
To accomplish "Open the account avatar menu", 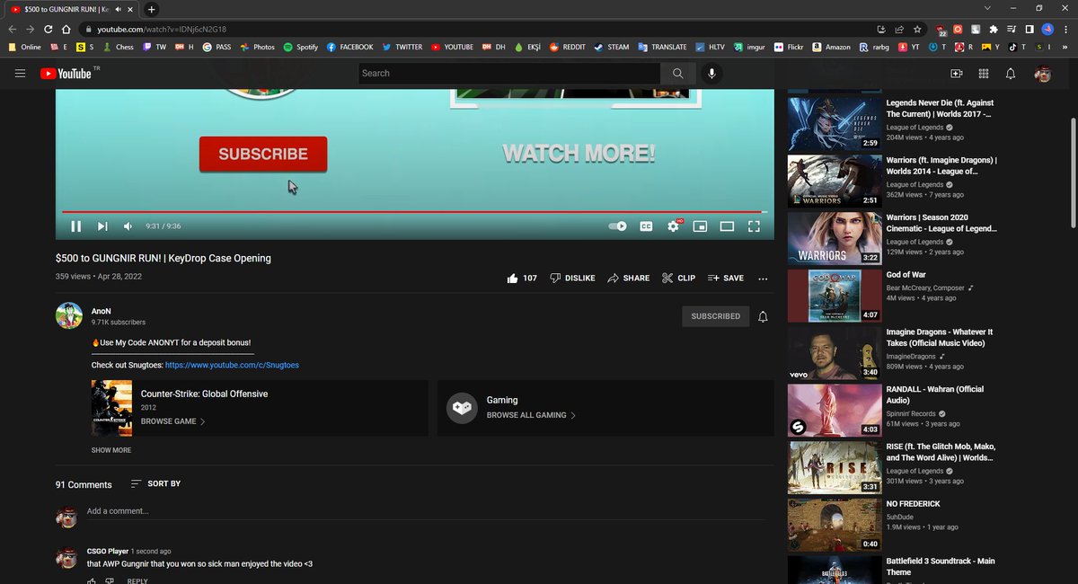I will coord(1043,74).
